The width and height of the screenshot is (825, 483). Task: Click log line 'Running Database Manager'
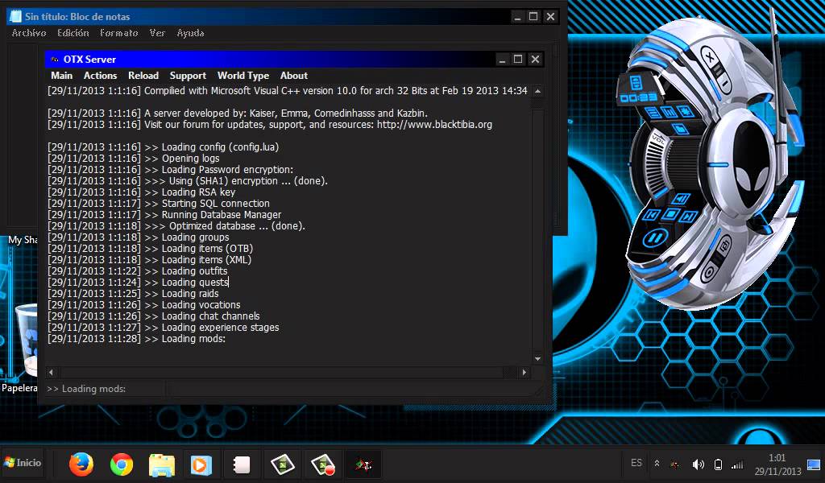point(164,214)
